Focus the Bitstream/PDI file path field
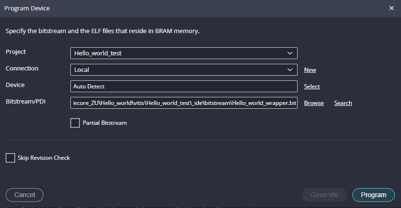The height and width of the screenshot is (208, 401). point(184,103)
